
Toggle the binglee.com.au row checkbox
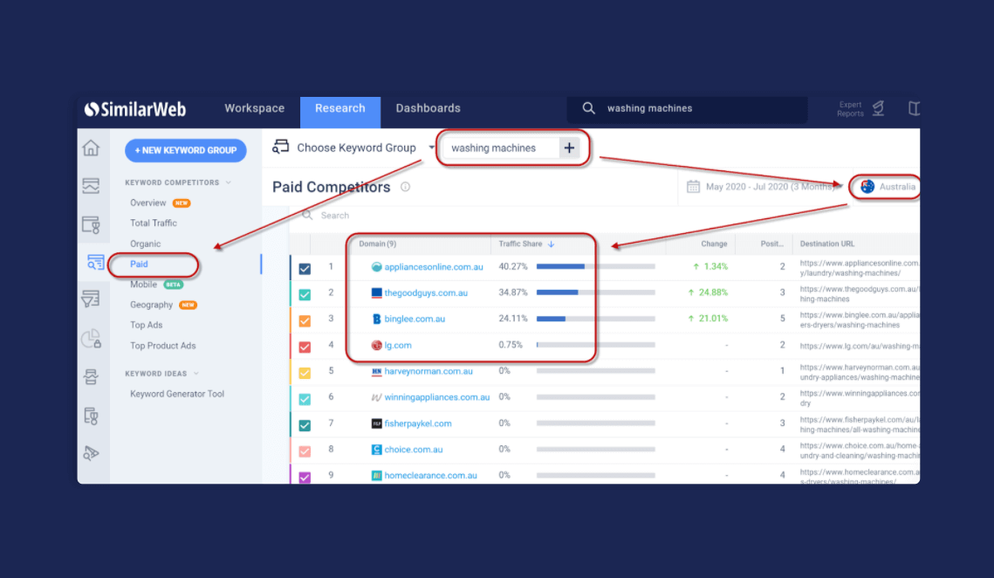click(x=305, y=320)
